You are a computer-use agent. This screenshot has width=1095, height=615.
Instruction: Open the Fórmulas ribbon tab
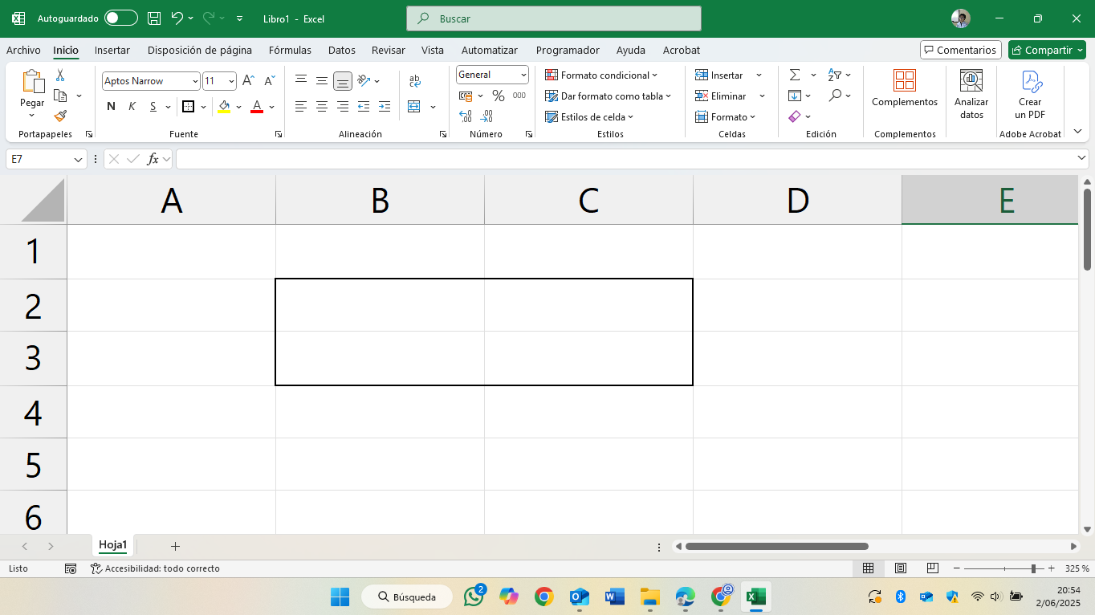pos(290,50)
